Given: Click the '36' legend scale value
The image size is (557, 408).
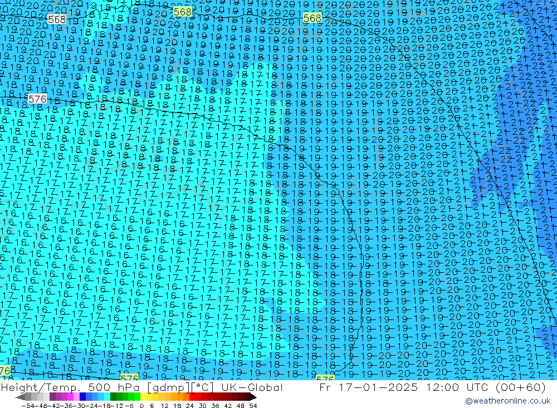Looking at the screenshot, I should click(x=215, y=406).
